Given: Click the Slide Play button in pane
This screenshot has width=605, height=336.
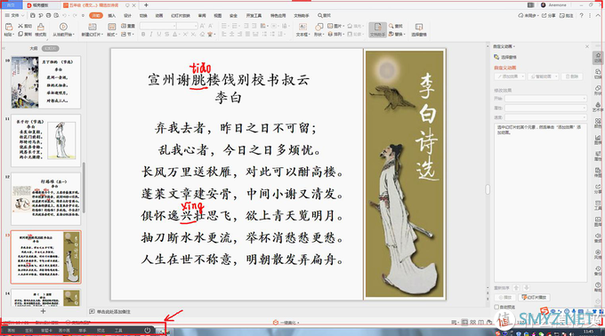Looking at the screenshot, I should point(535,298).
